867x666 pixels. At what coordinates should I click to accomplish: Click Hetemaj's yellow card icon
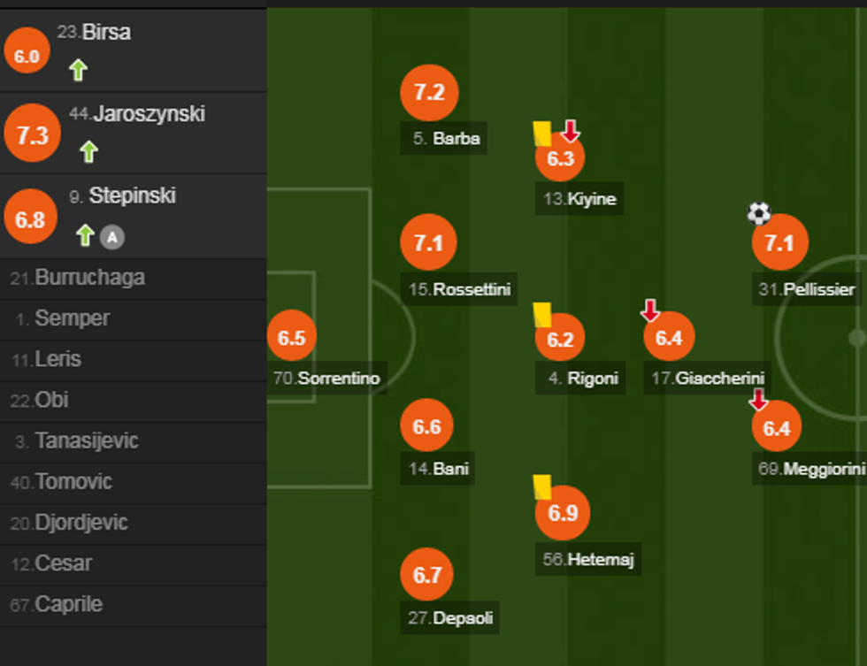point(542,486)
